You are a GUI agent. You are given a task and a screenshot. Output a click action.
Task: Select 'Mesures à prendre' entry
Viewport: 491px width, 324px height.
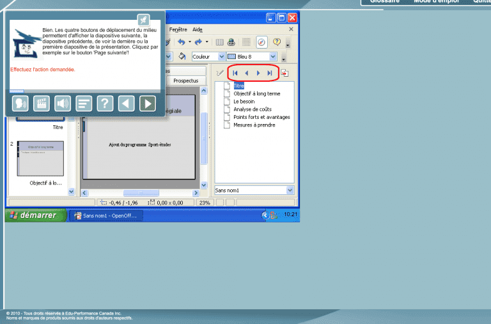[254, 125]
